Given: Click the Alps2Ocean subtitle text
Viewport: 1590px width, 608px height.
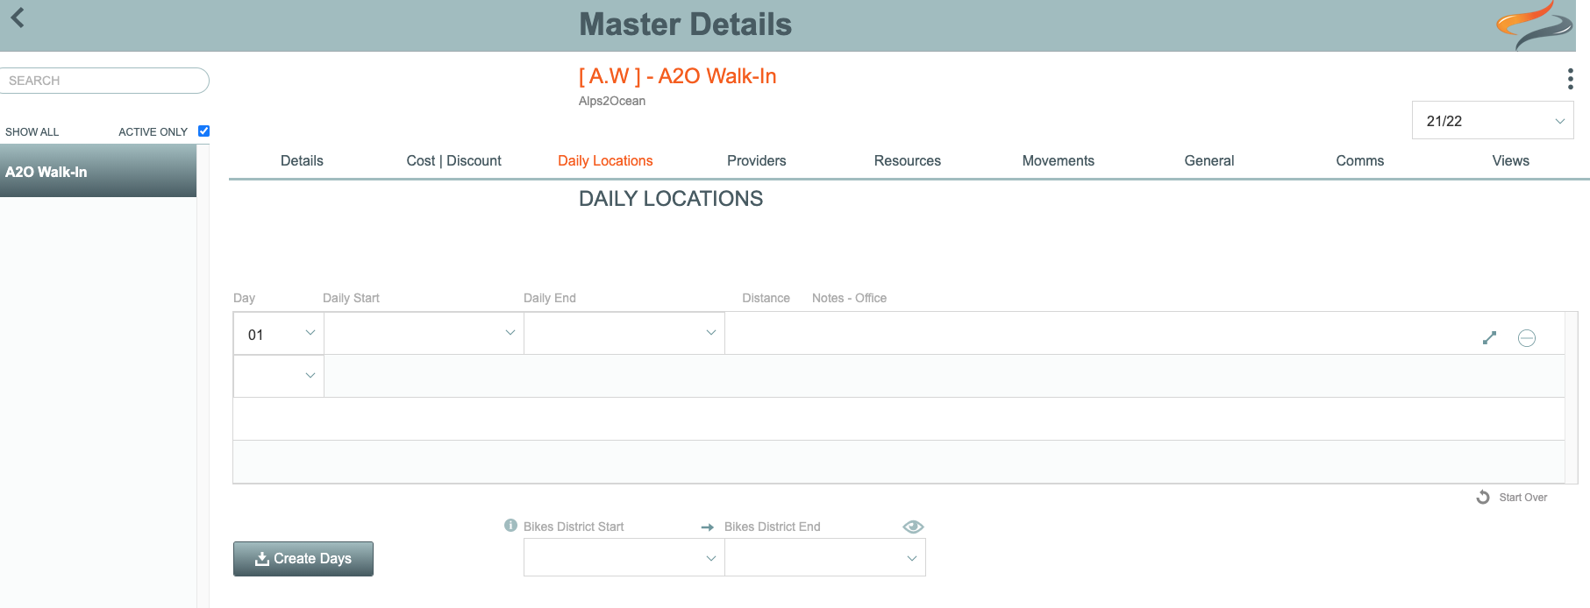Looking at the screenshot, I should coord(611,101).
